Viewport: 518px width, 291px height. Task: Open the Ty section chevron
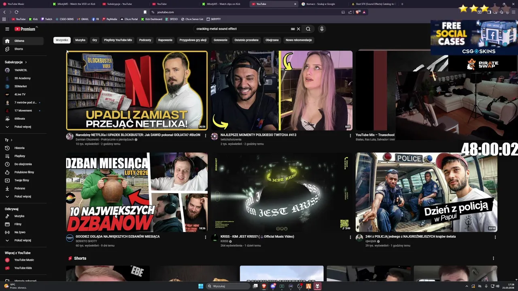tap(12, 140)
